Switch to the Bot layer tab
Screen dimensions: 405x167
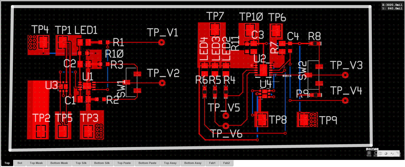[x=20, y=163]
